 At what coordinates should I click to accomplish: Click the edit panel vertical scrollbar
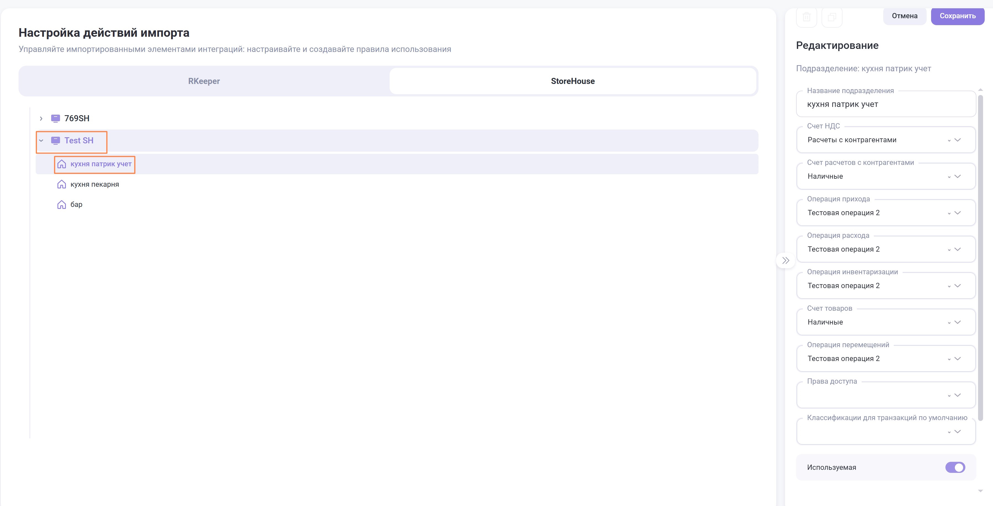coord(980,250)
